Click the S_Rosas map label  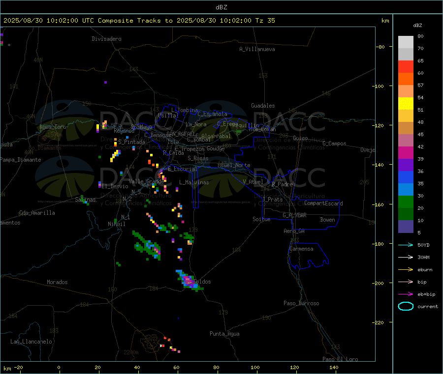(198, 158)
